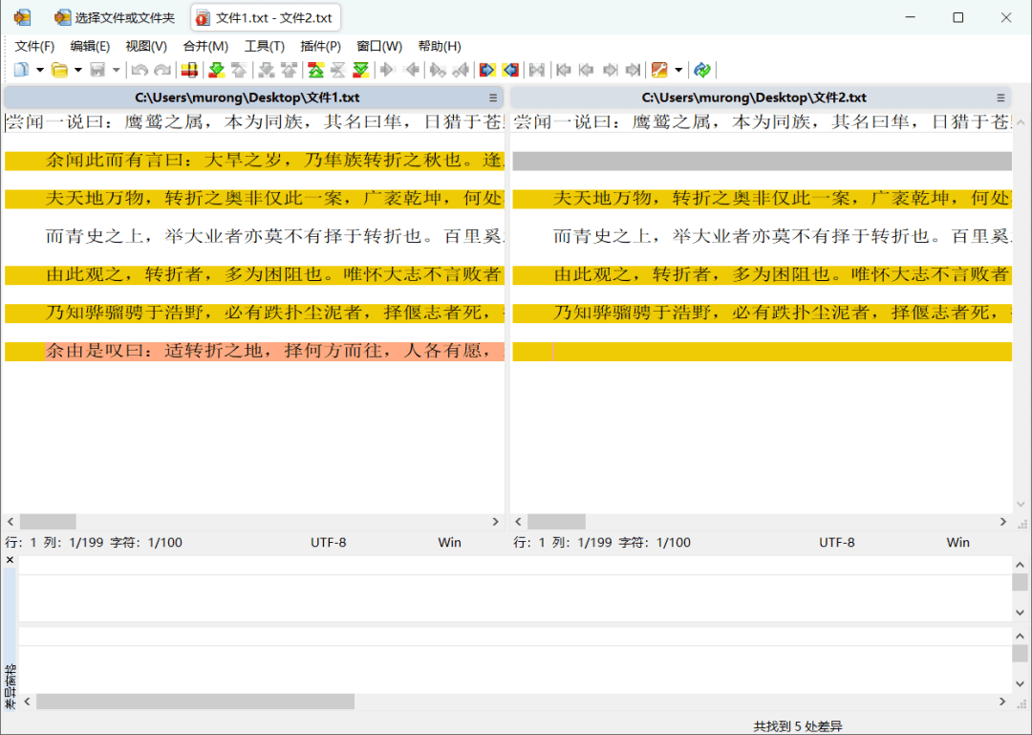Click the right pane scroll-left arrow
The width and height of the screenshot is (1032, 735).
[x=518, y=522]
